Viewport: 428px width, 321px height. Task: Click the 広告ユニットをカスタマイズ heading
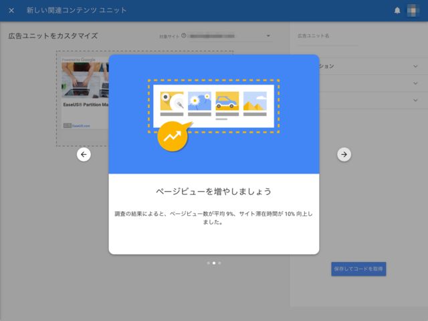point(53,36)
